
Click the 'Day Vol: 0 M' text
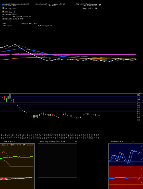click(x=90, y=9)
